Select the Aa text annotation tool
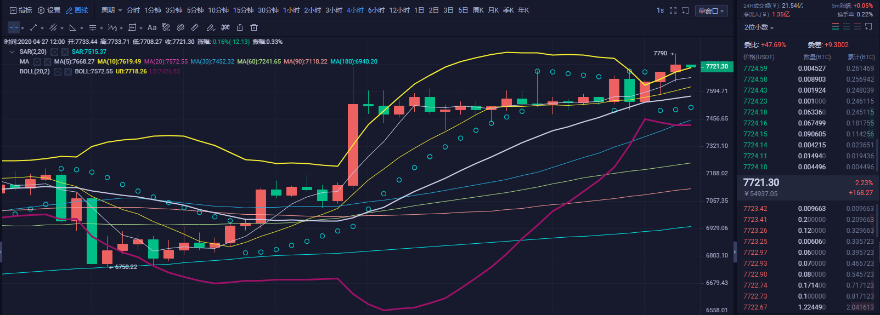 coord(152,27)
